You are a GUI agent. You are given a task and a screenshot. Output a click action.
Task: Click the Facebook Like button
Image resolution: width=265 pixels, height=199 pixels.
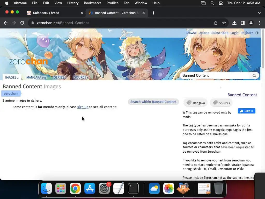[x=246, y=111]
